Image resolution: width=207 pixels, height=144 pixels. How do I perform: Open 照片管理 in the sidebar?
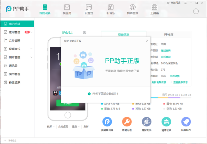pyautogui.click(x=17, y=57)
